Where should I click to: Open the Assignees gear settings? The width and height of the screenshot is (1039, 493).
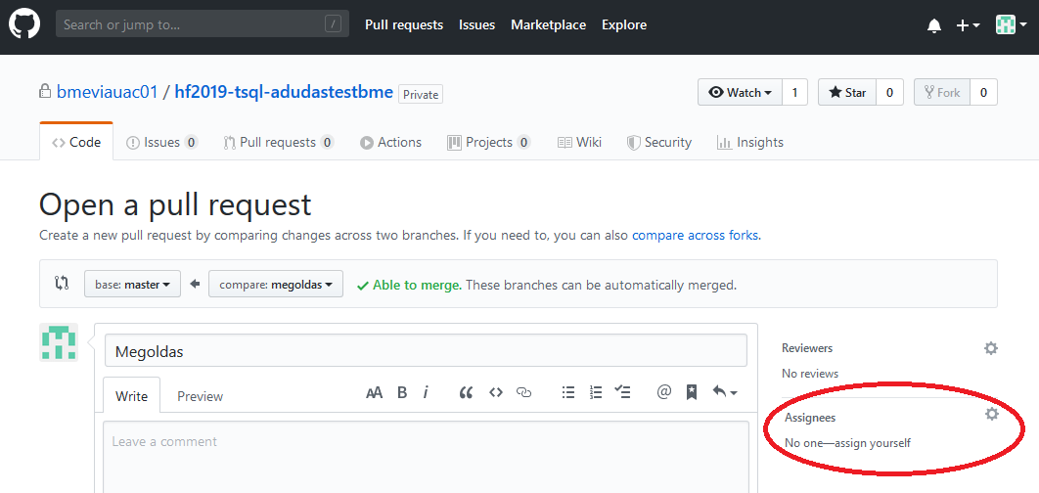click(992, 415)
